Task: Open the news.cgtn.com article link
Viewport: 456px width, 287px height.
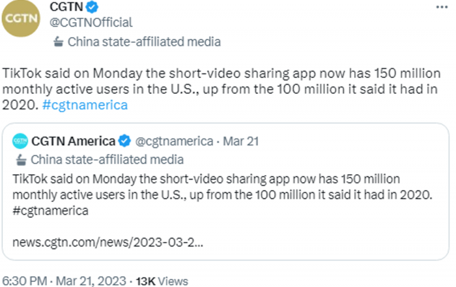Action: coord(107,242)
